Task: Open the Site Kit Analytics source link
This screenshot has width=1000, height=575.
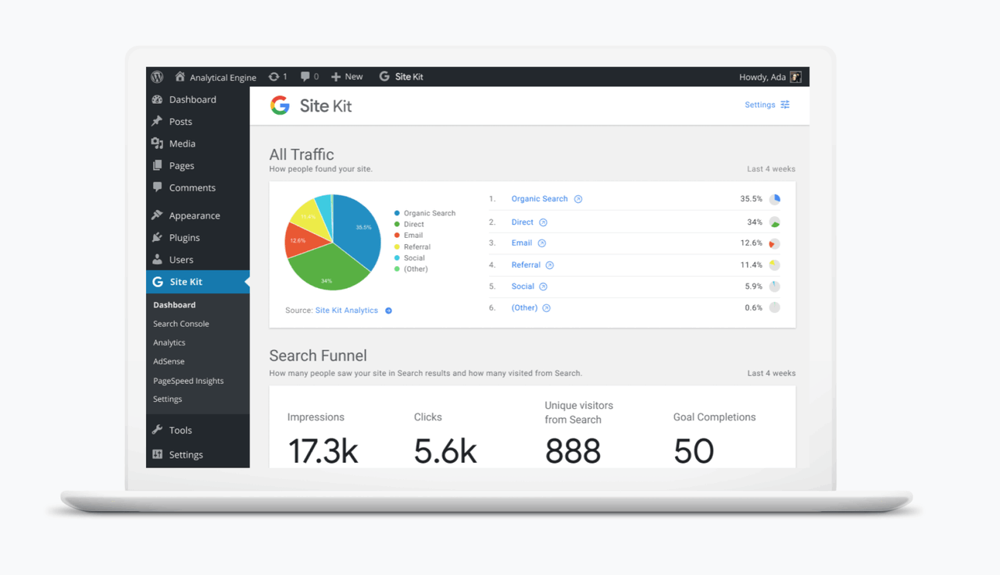Action: point(346,311)
